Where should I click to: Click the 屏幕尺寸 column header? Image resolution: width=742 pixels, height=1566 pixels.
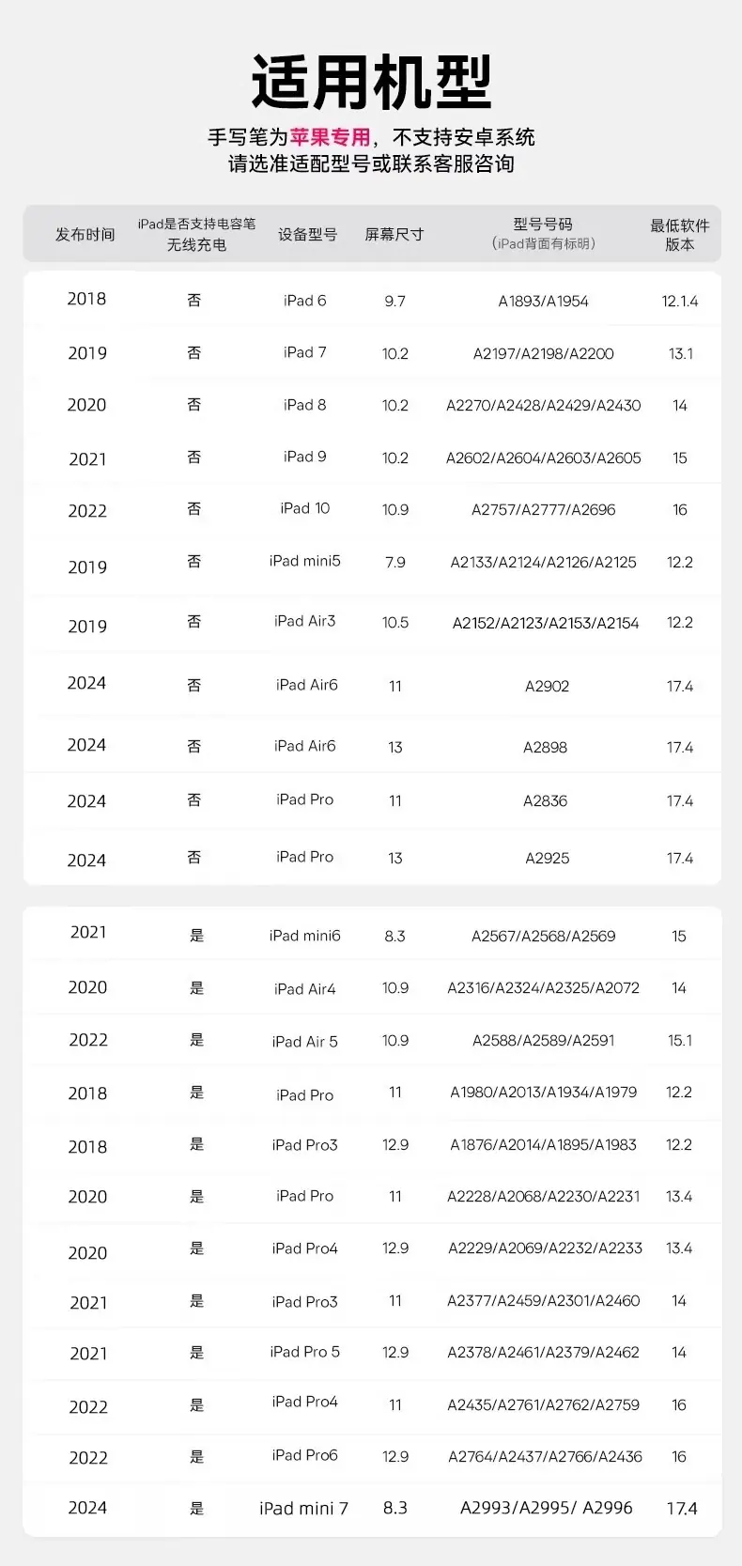click(394, 234)
